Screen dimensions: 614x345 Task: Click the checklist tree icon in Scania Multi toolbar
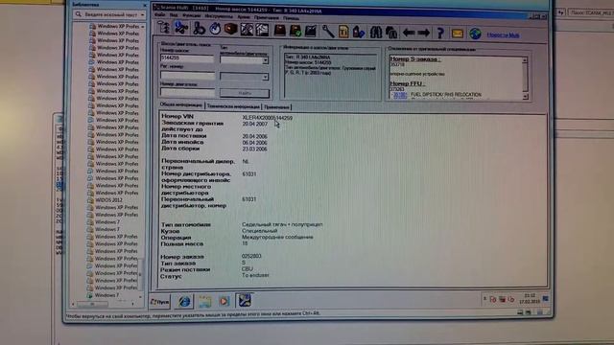click(163, 28)
